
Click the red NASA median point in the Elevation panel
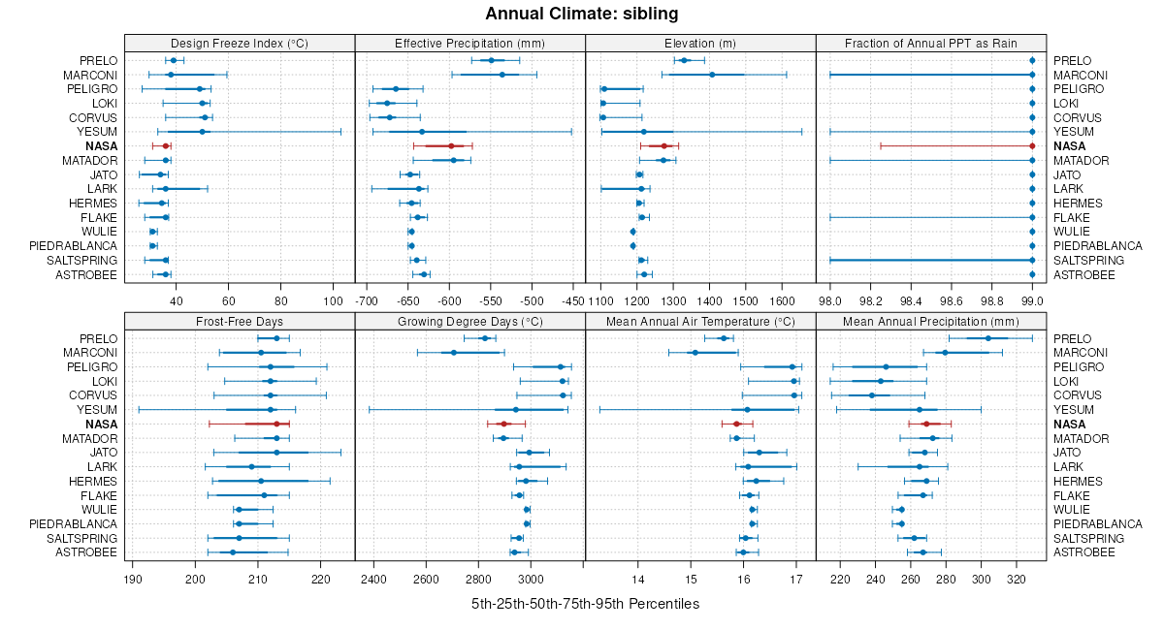tap(664, 145)
